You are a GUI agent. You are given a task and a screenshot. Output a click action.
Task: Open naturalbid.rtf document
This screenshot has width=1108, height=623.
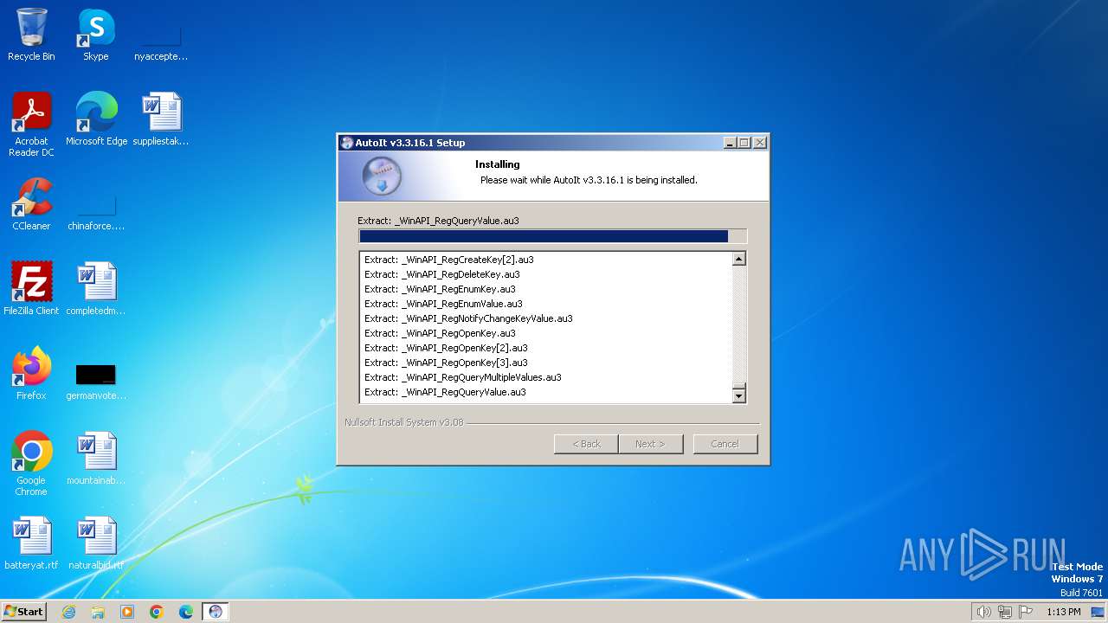[x=96, y=543]
